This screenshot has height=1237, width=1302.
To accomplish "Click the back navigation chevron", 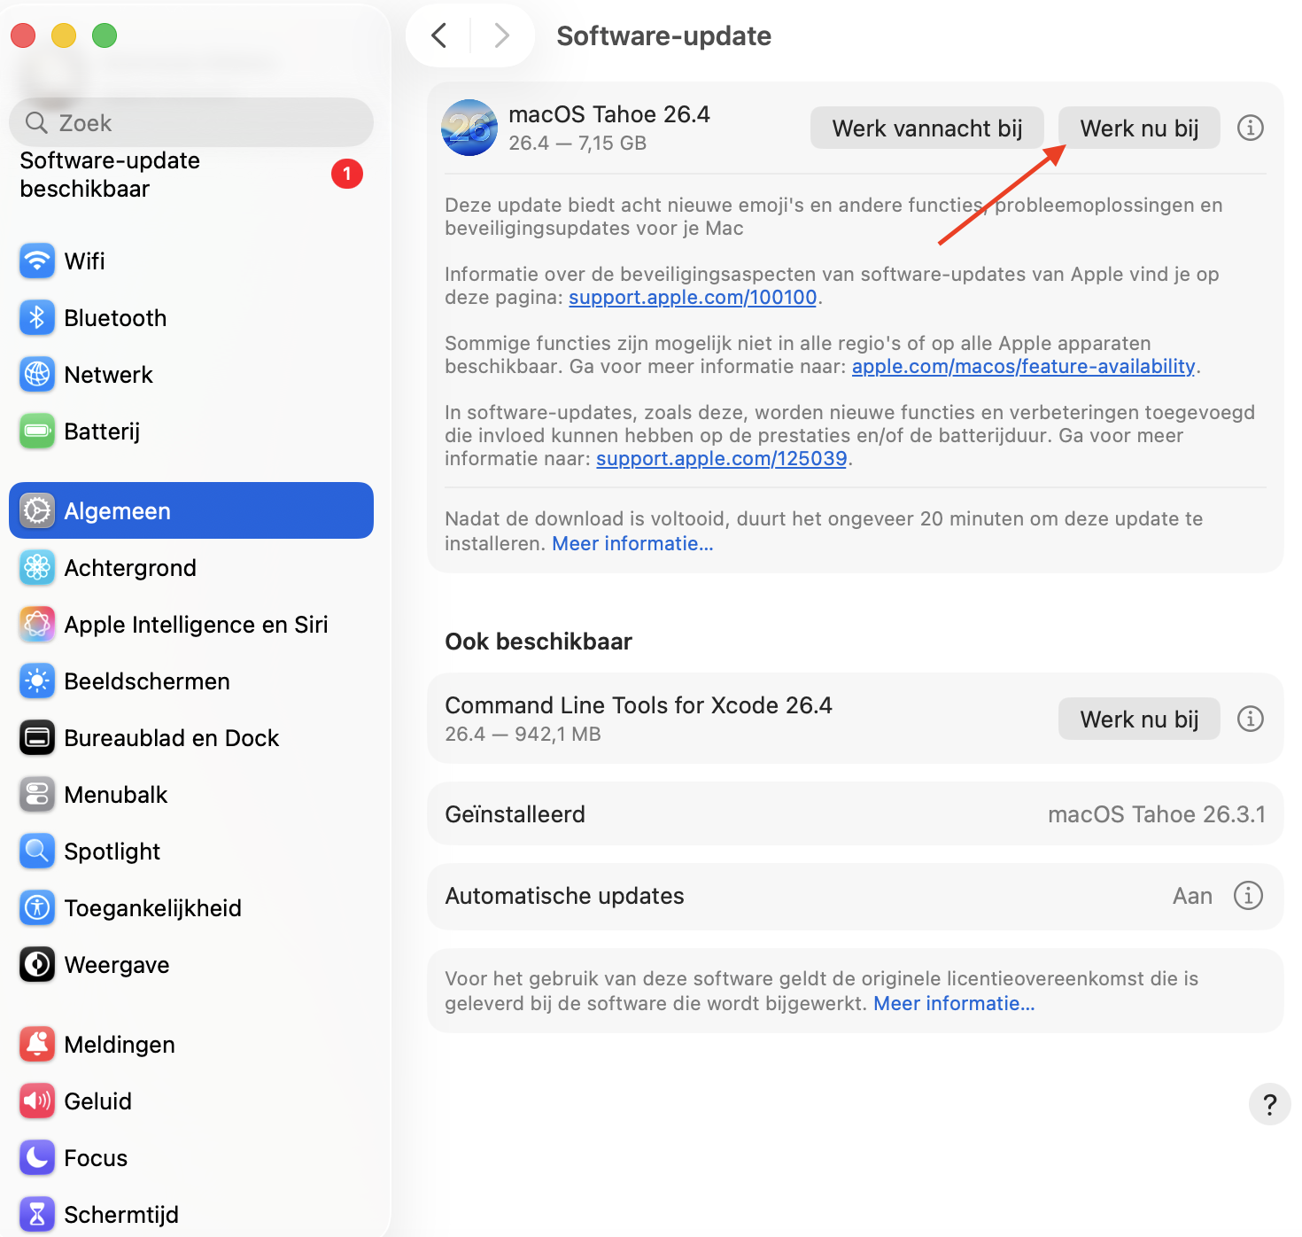I will pos(439,35).
